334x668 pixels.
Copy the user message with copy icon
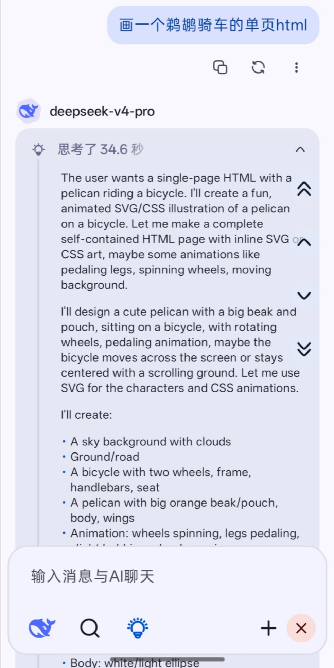click(220, 67)
